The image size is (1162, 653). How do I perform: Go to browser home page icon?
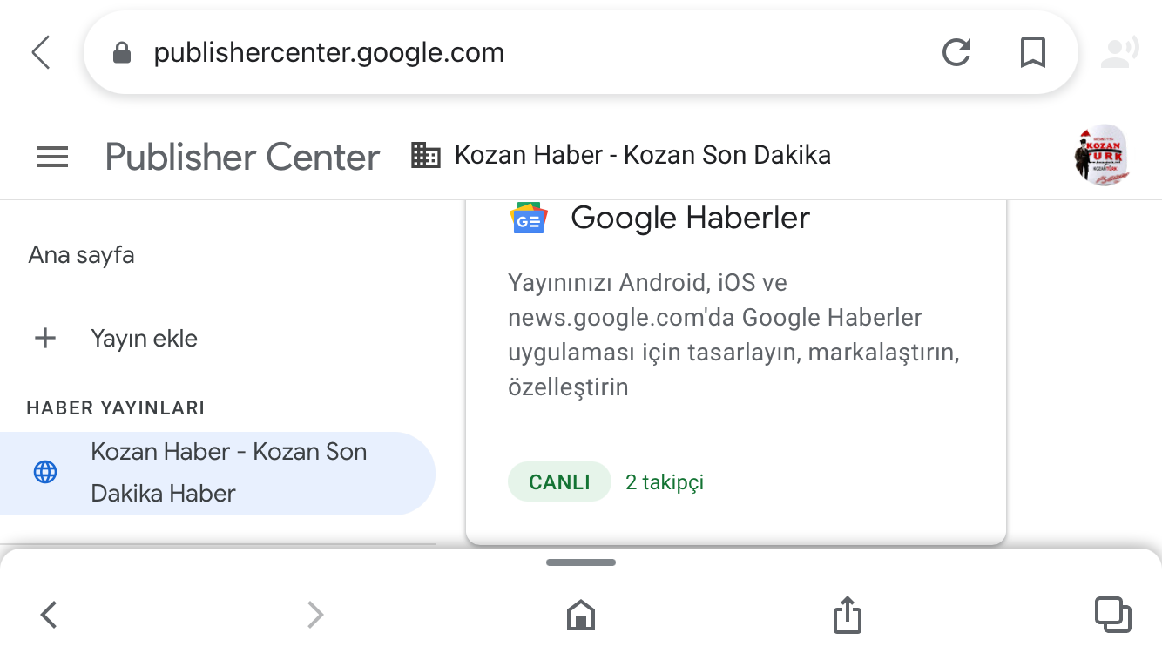[581, 615]
